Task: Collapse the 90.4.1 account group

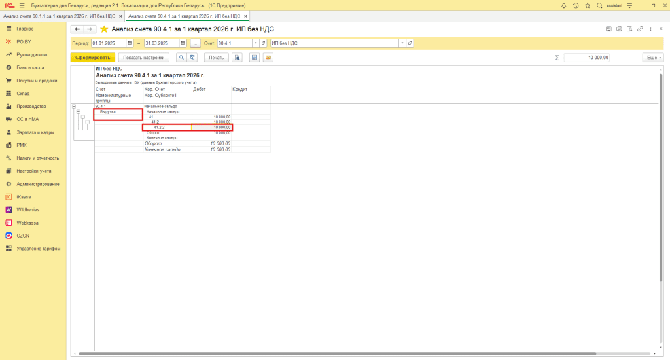Action: tap(73, 106)
